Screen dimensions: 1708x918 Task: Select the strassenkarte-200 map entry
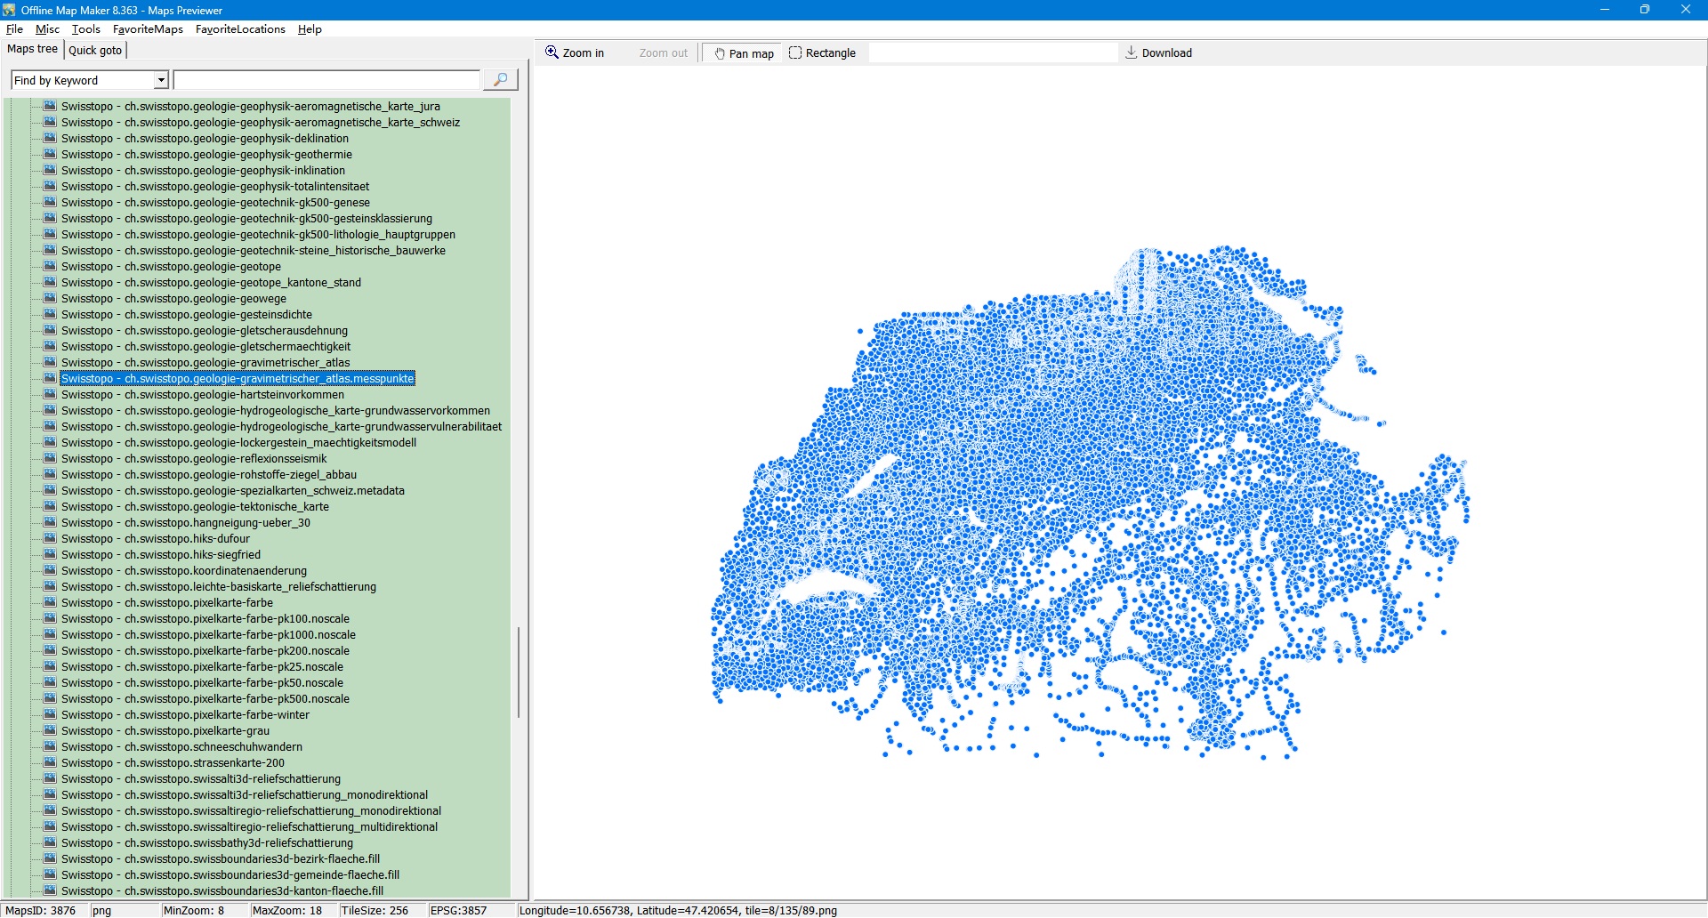173,763
